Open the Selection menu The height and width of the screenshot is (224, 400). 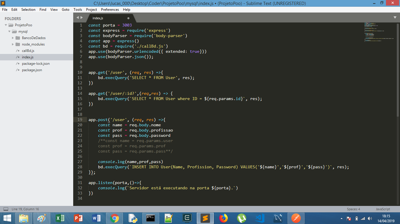tap(28, 10)
